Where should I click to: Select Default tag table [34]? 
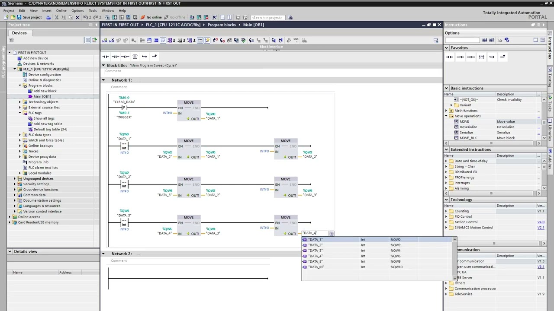(50, 129)
